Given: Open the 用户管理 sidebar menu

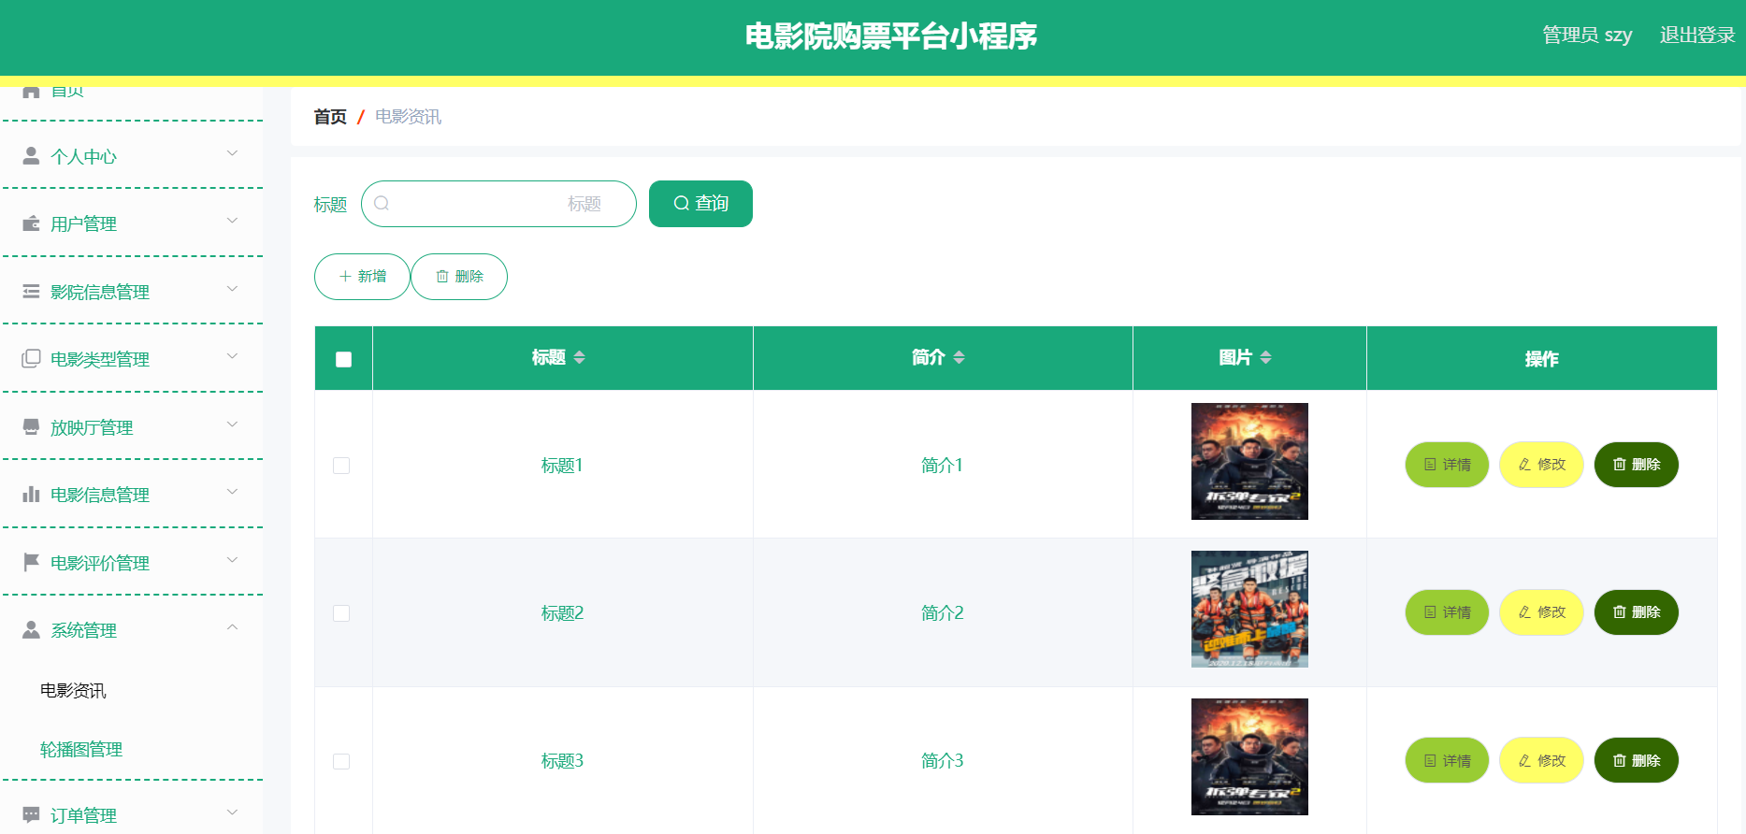Looking at the screenshot, I should pyautogui.click(x=133, y=223).
